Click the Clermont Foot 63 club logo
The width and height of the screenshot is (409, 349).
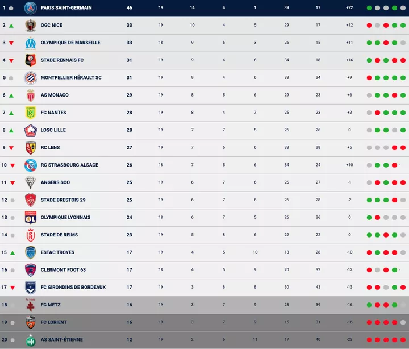point(30,270)
